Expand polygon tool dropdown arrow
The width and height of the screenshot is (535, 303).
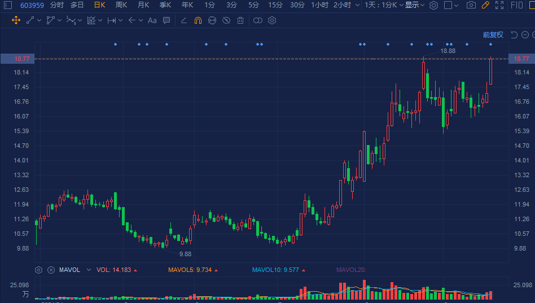[x=59, y=20]
